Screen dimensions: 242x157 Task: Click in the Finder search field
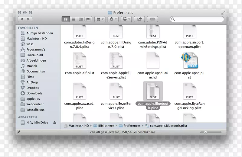pyautogui.click(x=197, y=19)
